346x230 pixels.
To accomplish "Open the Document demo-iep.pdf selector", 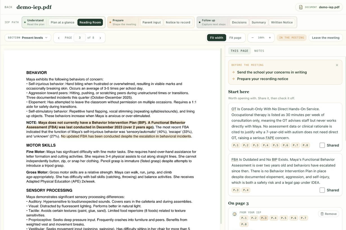I will tap(319, 7).
